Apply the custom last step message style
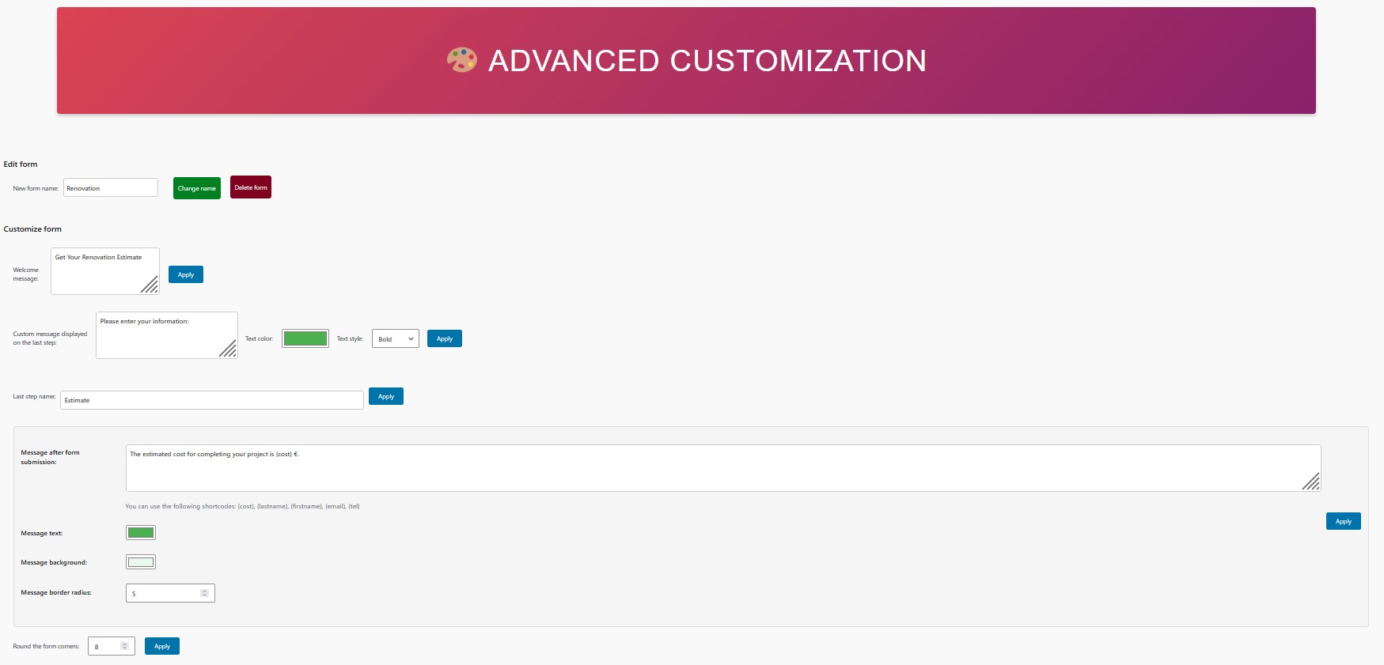 coord(445,338)
